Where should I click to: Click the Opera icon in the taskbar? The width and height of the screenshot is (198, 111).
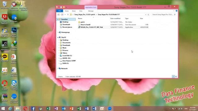25,109
